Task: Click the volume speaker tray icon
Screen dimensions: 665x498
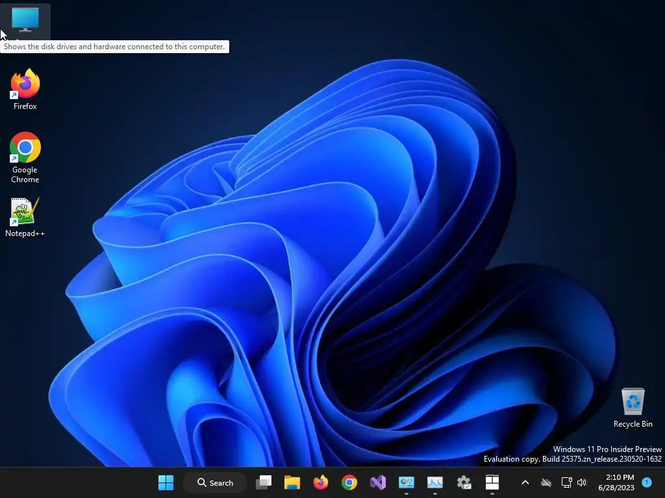Action: pyautogui.click(x=582, y=482)
